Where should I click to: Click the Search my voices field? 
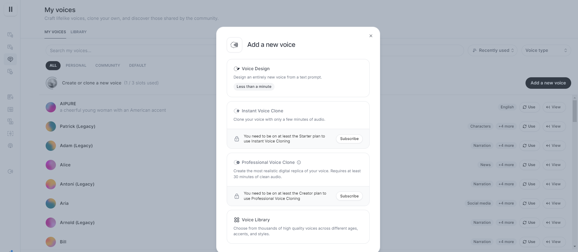[x=130, y=51]
